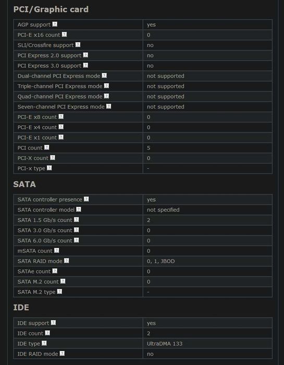284x365 pixels.
Task: Click help icon beside SATA M.2 type
Action: 59,291
